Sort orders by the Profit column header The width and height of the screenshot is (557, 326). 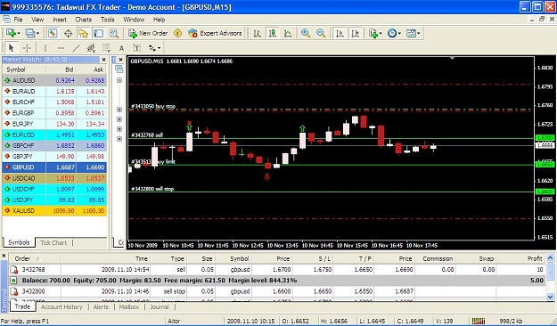tap(521, 258)
